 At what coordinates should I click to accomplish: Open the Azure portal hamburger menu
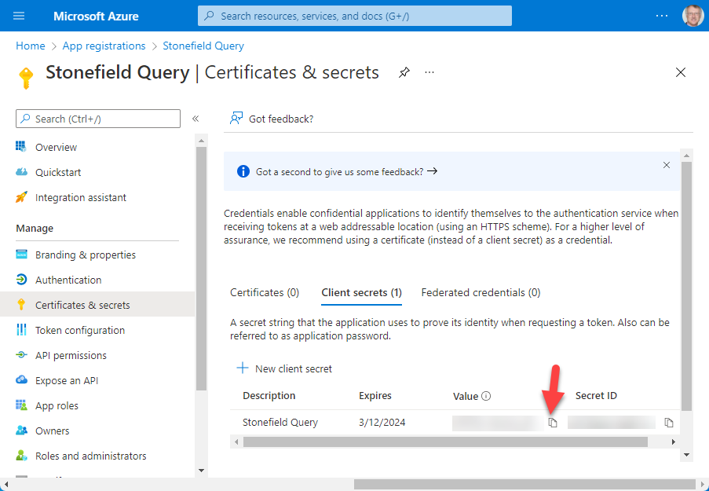pos(20,16)
